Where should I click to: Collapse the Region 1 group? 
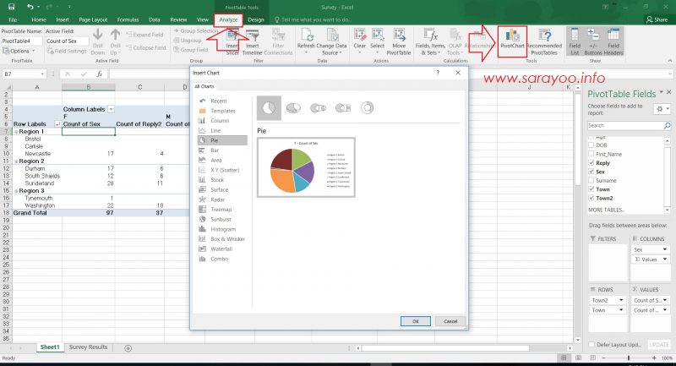click(x=16, y=132)
